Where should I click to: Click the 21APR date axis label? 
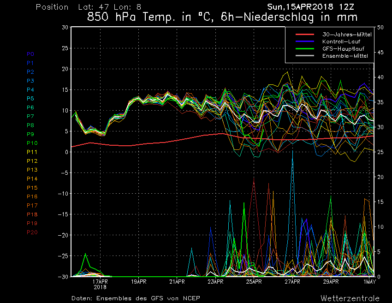177,281
